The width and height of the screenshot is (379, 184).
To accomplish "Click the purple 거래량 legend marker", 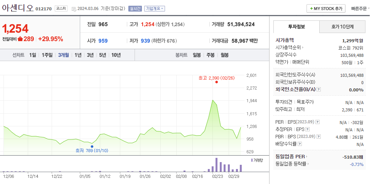I will pyautogui.click(x=252, y=160).
